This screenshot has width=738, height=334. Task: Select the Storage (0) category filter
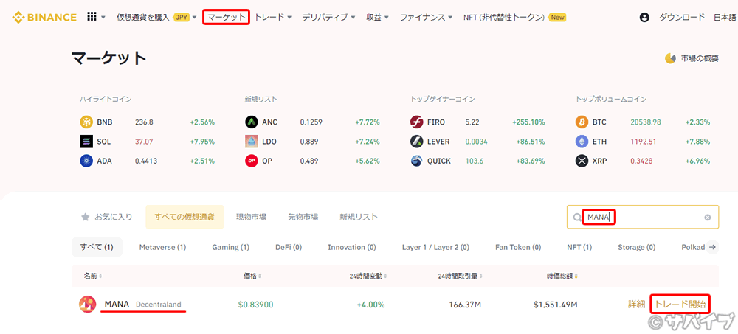click(636, 247)
